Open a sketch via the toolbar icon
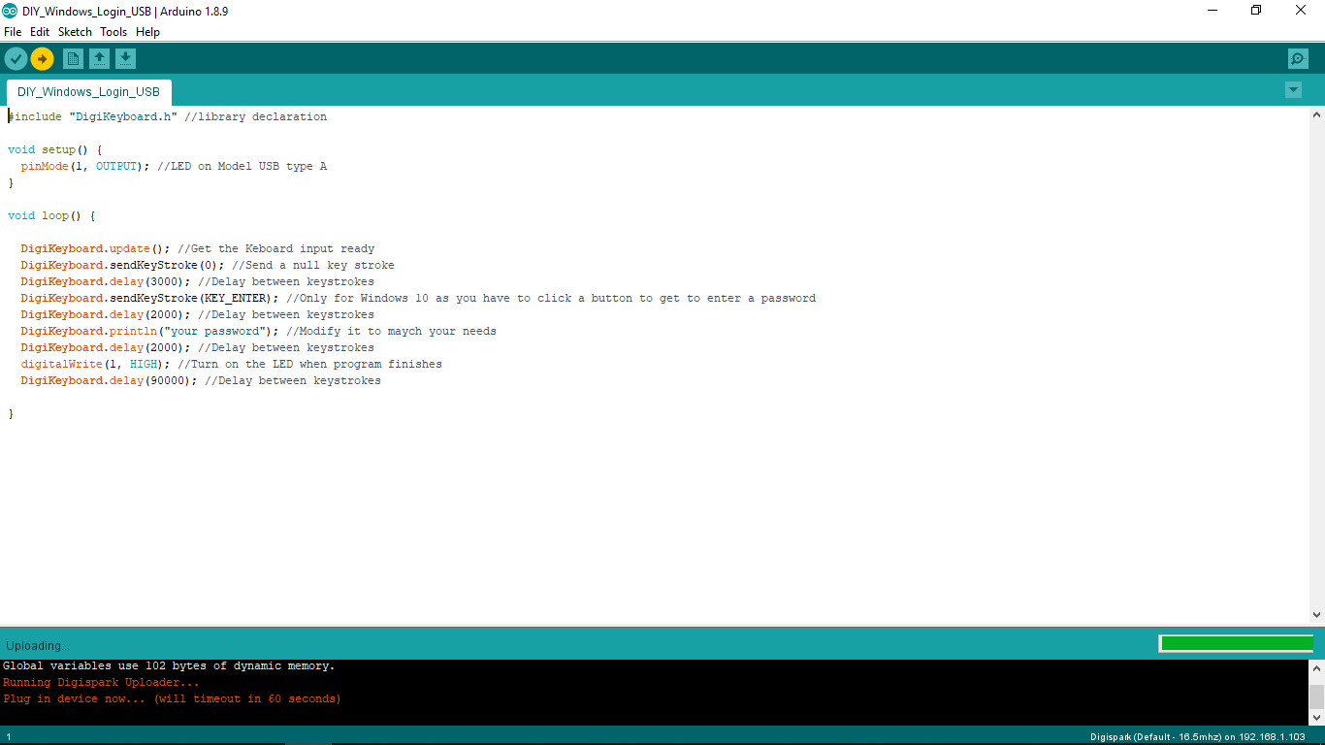 pyautogui.click(x=99, y=58)
